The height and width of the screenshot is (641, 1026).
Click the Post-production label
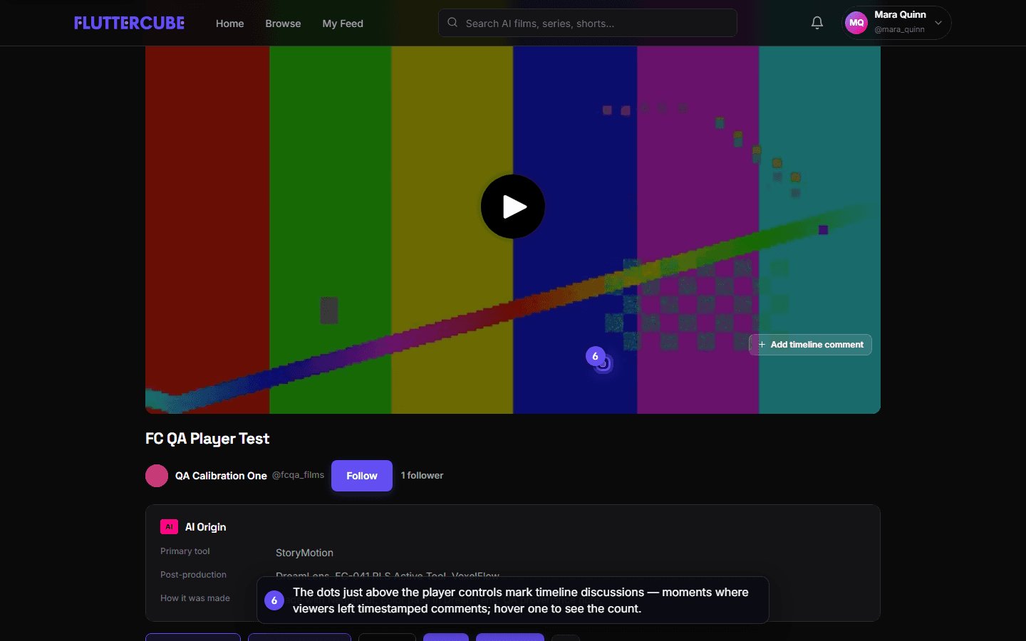[x=193, y=575]
